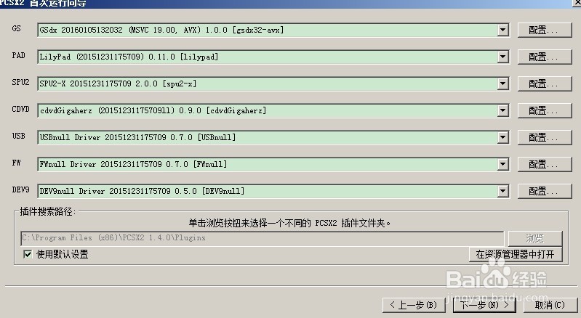Click the 插件搜索路径 group label
This screenshot has height=318, width=581.
pos(47,211)
